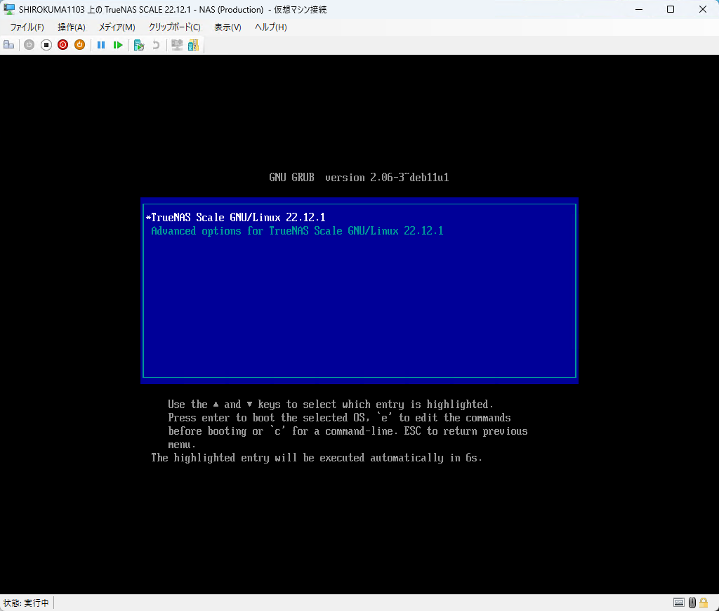Maximize the virtual machine connection window
Viewport: 719px width, 611px height.
click(x=671, y=9)
